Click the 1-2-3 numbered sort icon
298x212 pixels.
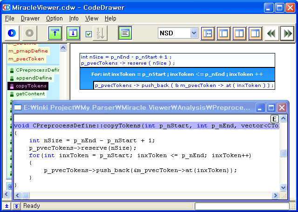(100, 33)
